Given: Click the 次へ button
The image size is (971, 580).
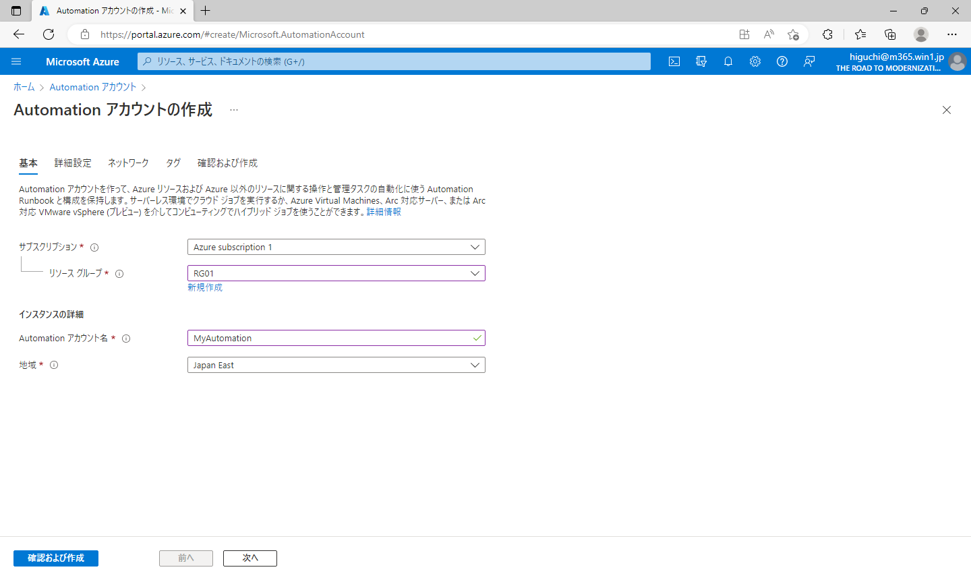Looking at the screenshot, I should 250,558.
